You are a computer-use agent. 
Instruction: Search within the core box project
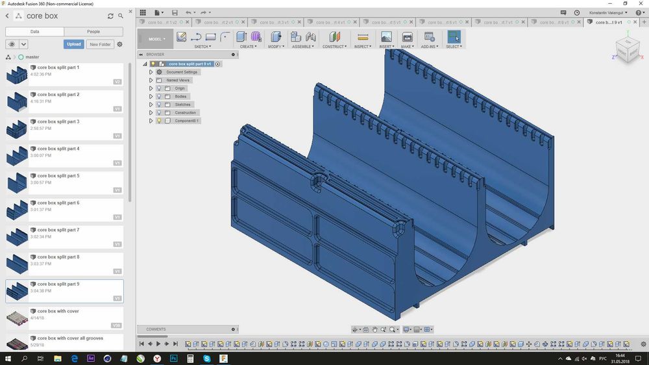[121, 16]
